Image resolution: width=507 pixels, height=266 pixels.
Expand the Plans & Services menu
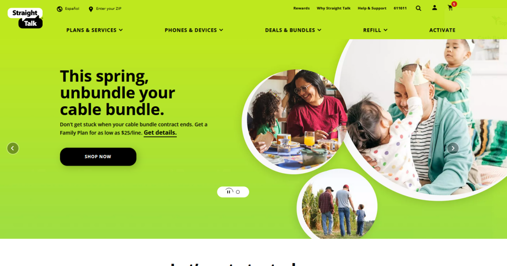pyautogui.click(x=95, y=30)
